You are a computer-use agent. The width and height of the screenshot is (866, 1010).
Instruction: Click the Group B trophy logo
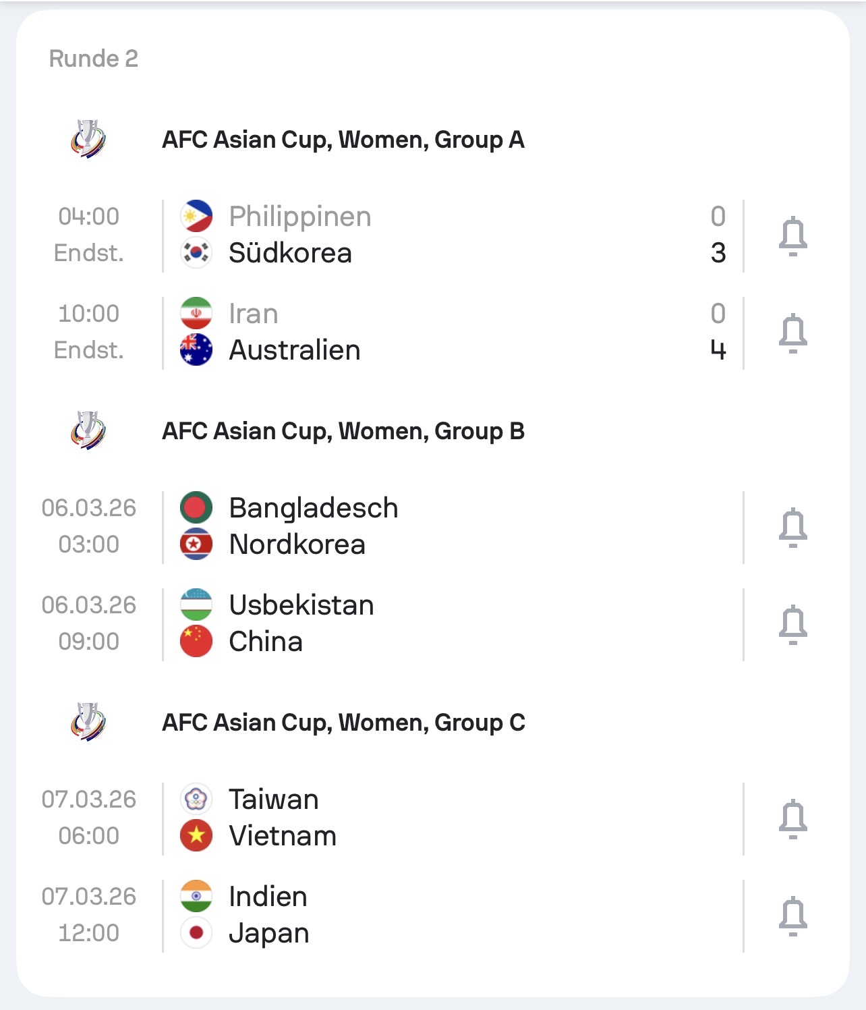tap(88, 430)
